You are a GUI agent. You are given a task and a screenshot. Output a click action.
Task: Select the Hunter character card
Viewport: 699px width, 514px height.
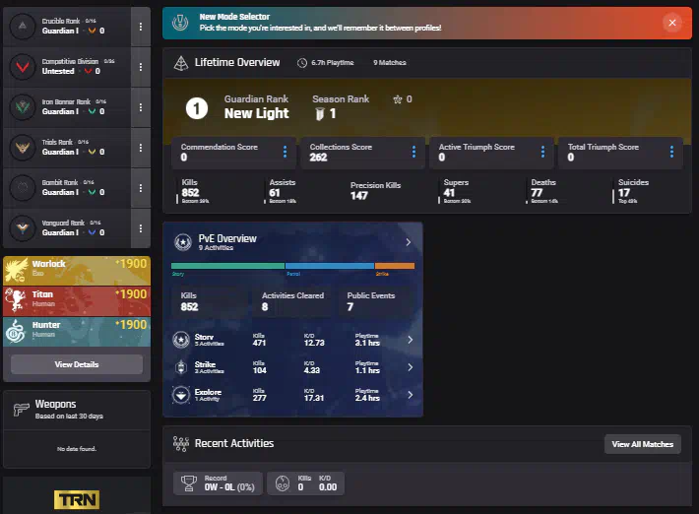click(x=77, y=332)
